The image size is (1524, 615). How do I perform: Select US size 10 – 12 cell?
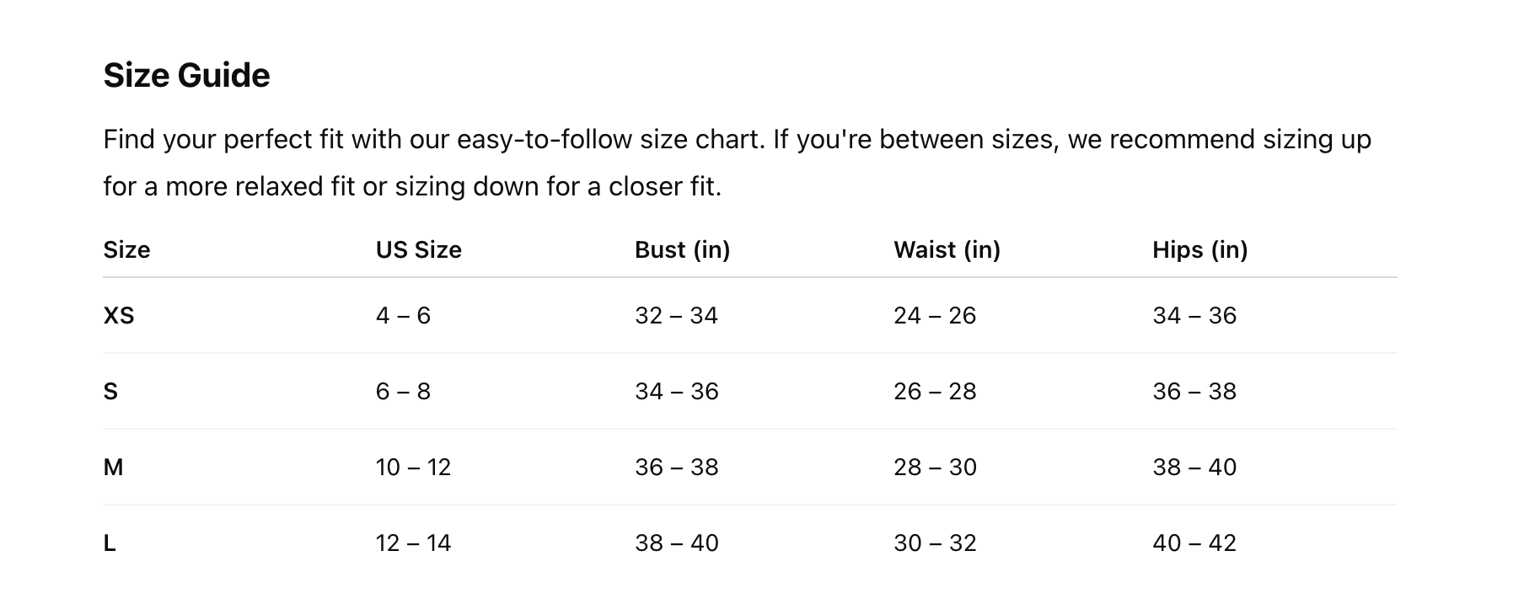point(413,468)
